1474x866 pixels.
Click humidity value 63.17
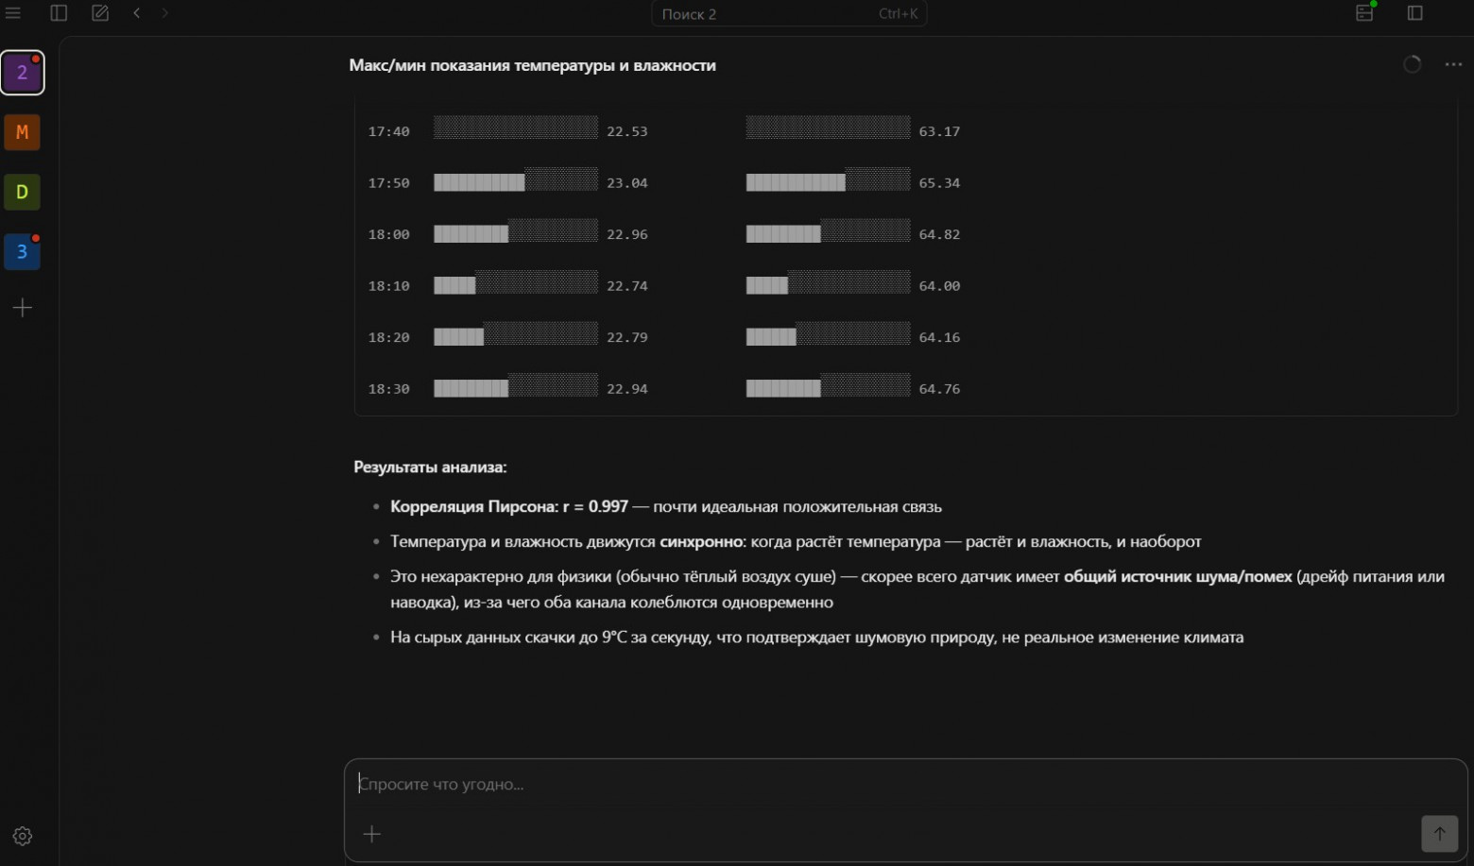pyautogui.click(x=939, y=131)
